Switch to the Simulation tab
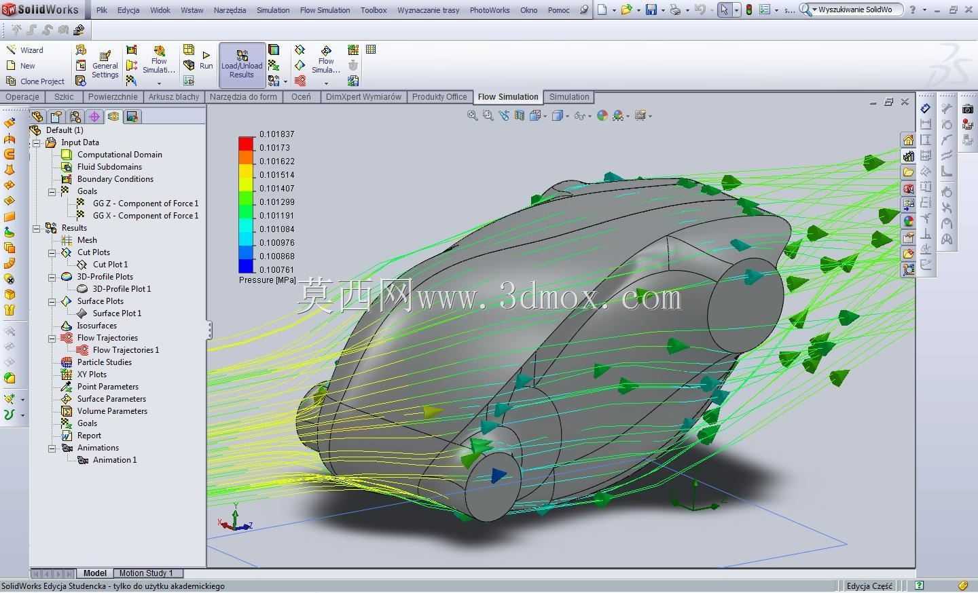 (569, 97)
